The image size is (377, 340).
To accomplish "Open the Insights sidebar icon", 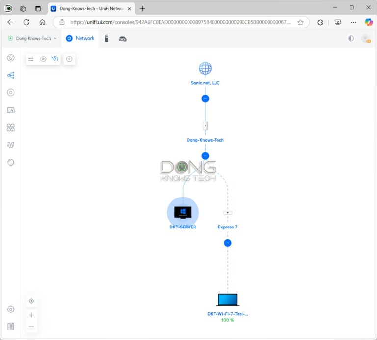I will [x=11, y=163].
